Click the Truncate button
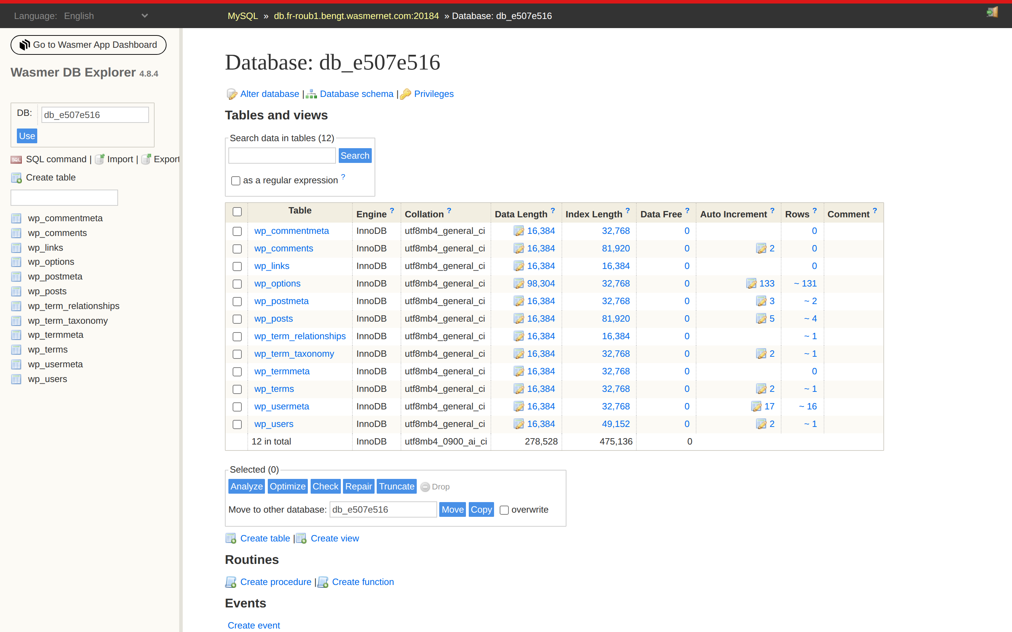This screenshot has width=1012, height=632. tap(396, 486)
